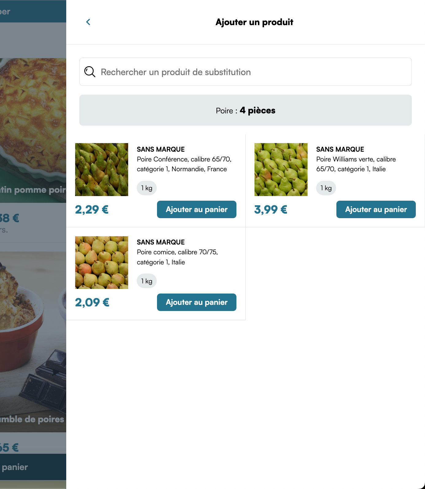Add Poire comice to the cart
Image resolution: width=425 pixels, height=489 pixels.
click(x=197, y=302)
